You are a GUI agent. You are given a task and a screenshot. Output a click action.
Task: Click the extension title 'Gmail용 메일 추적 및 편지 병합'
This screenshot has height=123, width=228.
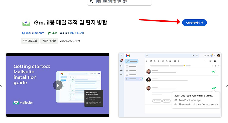(x=70, y=23)
